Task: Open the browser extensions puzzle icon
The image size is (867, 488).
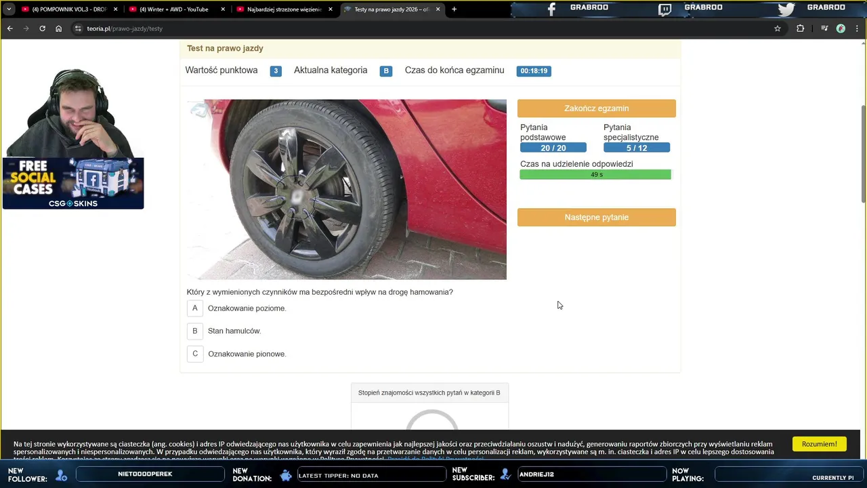Action: point(800,28)
